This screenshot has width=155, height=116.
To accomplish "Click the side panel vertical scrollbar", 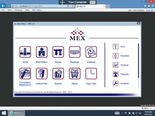I will pyautogui.click(x=138, y=65).
